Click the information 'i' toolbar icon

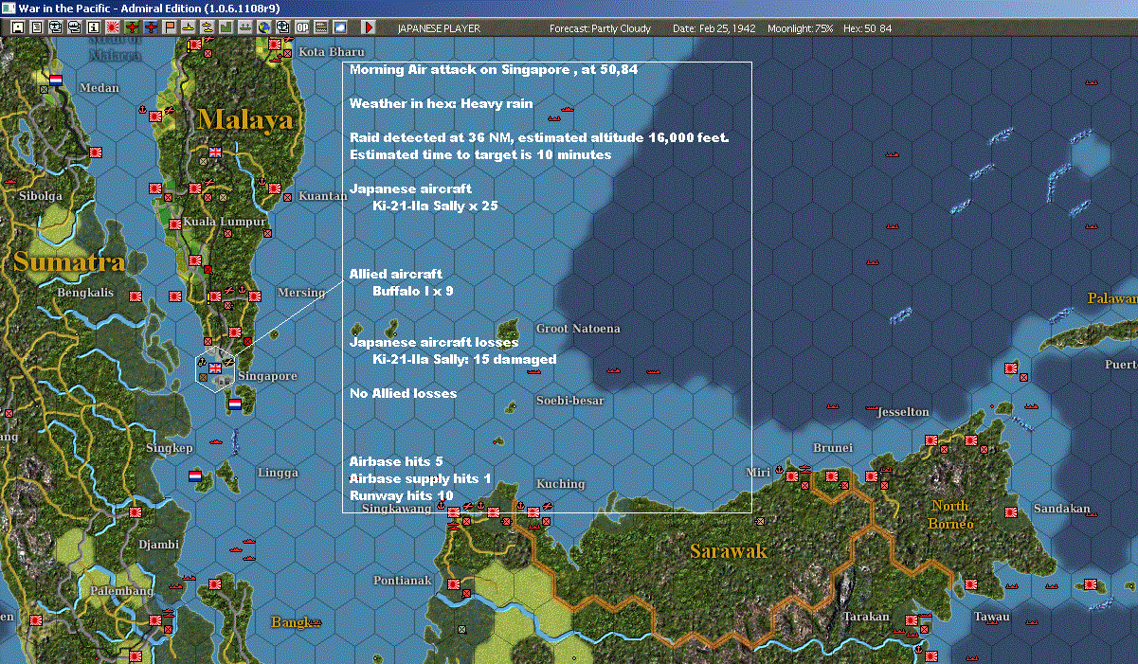click(x=93, y=27)
